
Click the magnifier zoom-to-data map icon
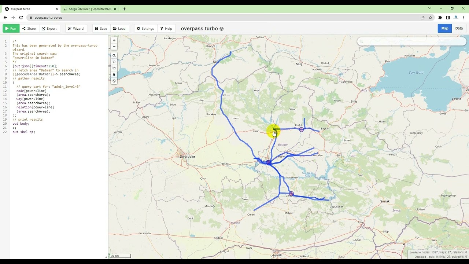click(114, 56)
